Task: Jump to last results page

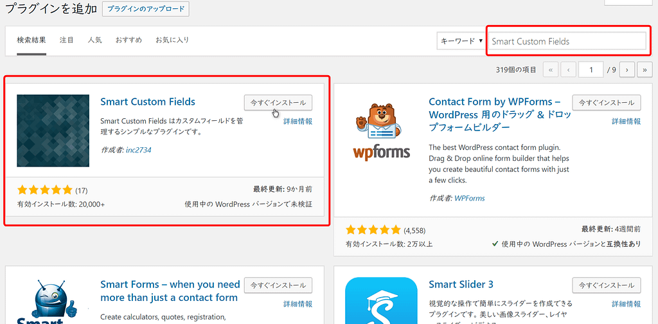Action: click(644, 70)
